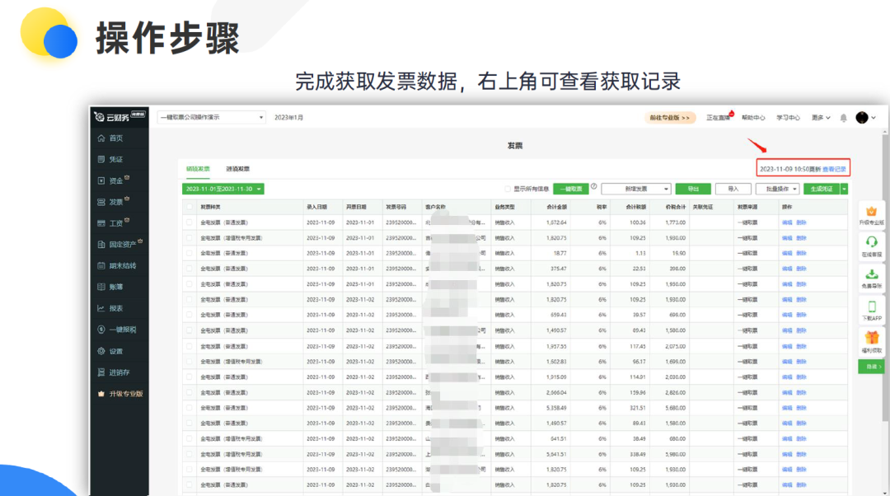Click the 发票种类 column header
Screen dimensions: 890x496
pyautogui.click(x=211, y=207)
